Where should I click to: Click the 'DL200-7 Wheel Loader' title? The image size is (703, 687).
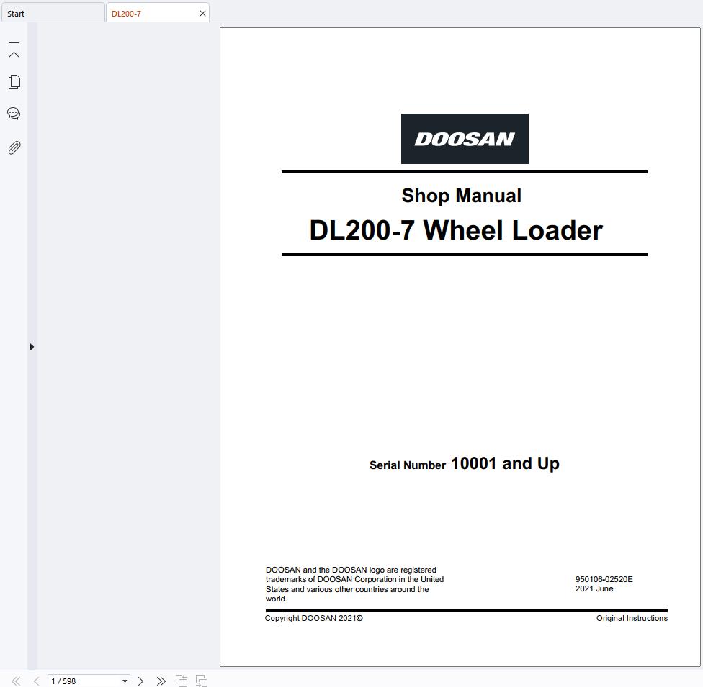(x=456, y=230)
